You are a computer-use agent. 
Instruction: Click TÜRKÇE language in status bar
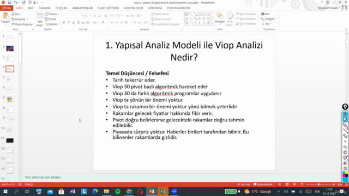coord(29,185)
